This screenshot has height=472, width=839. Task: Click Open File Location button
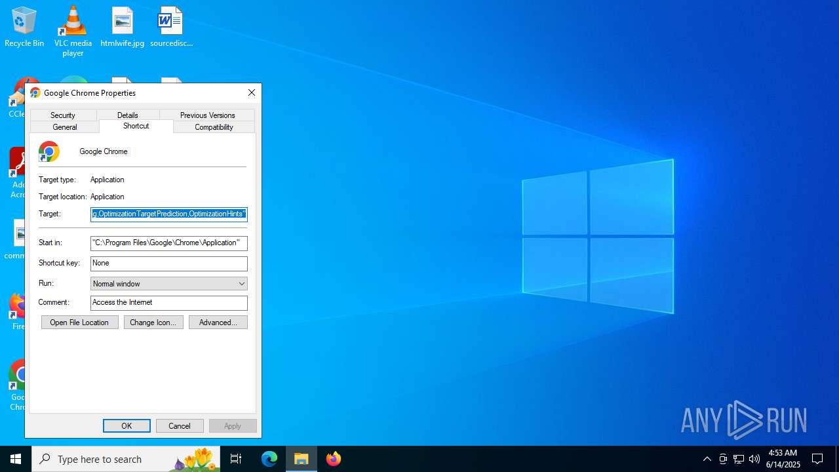click(80, 323)
